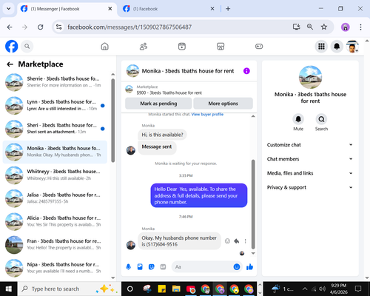Image resolution: width=370 pixels, height=296 pixels.
Task: Search in conversation using Search icon
Action: [321, 119]
